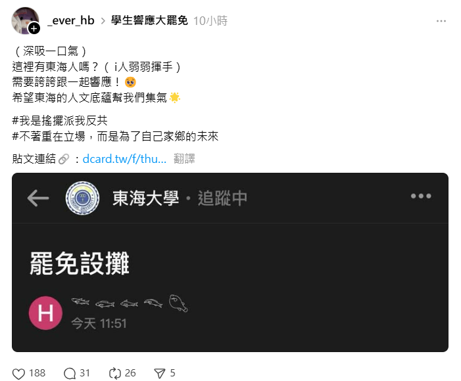Like the post with the heart icon

point(18,373)
